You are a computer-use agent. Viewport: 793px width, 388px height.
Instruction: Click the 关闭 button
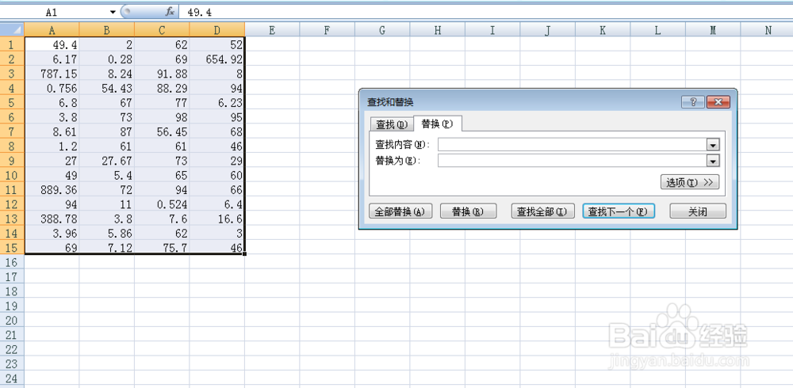click(x=698, y=211)
